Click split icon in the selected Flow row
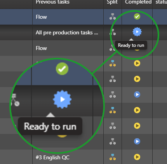 click(113, 16)
